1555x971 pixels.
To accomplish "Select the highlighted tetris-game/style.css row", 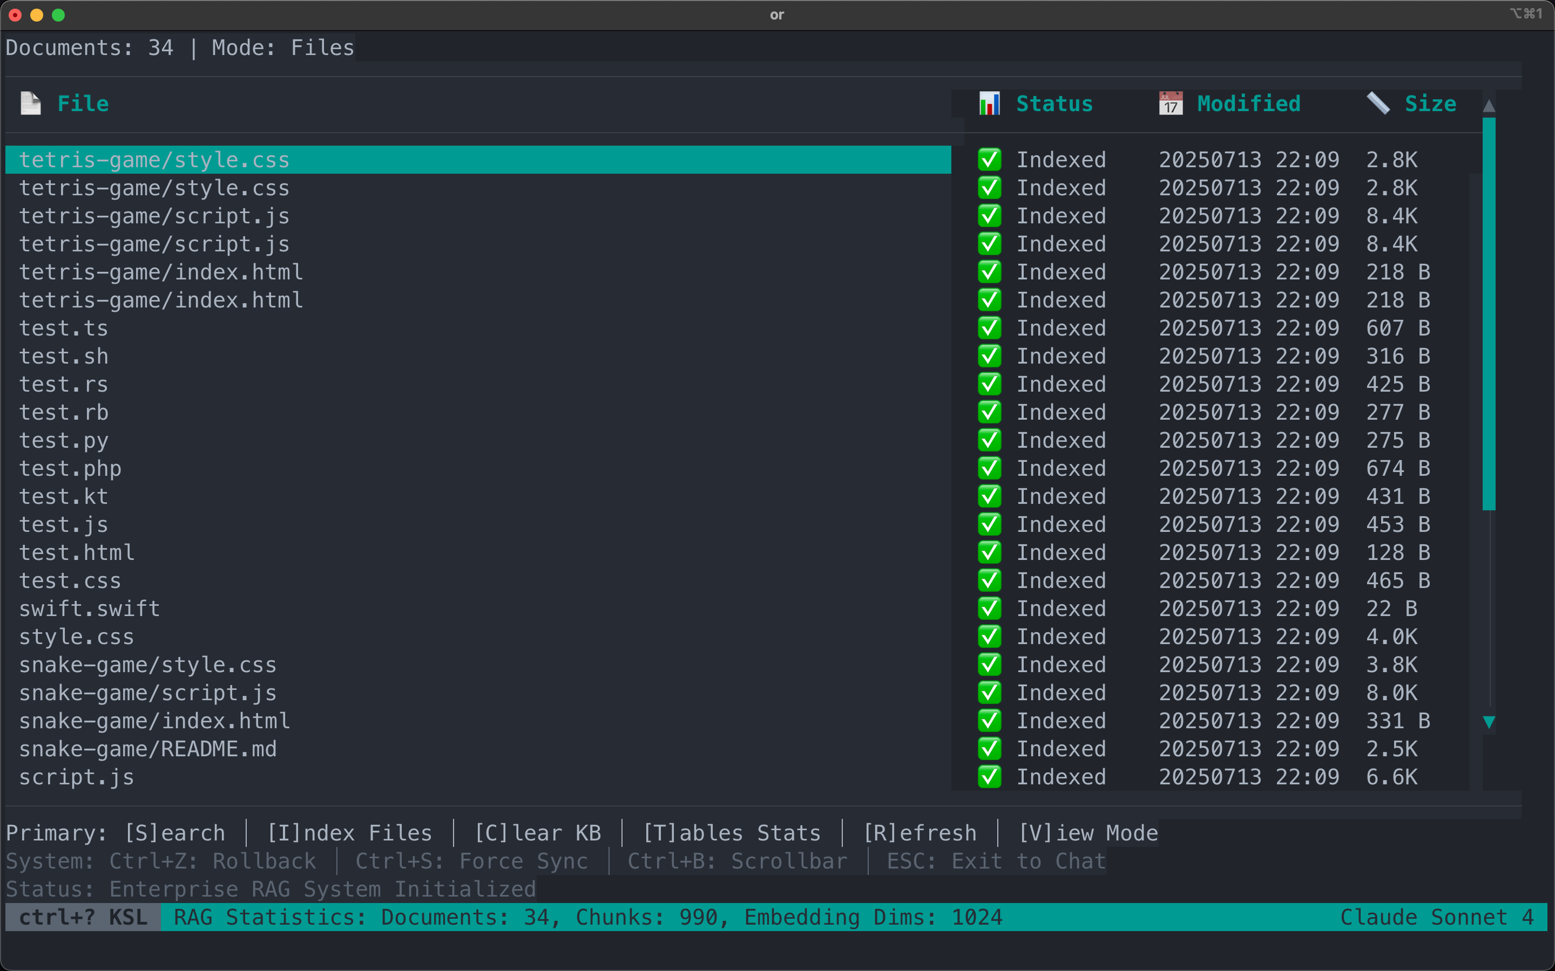I will pos(478,160).
